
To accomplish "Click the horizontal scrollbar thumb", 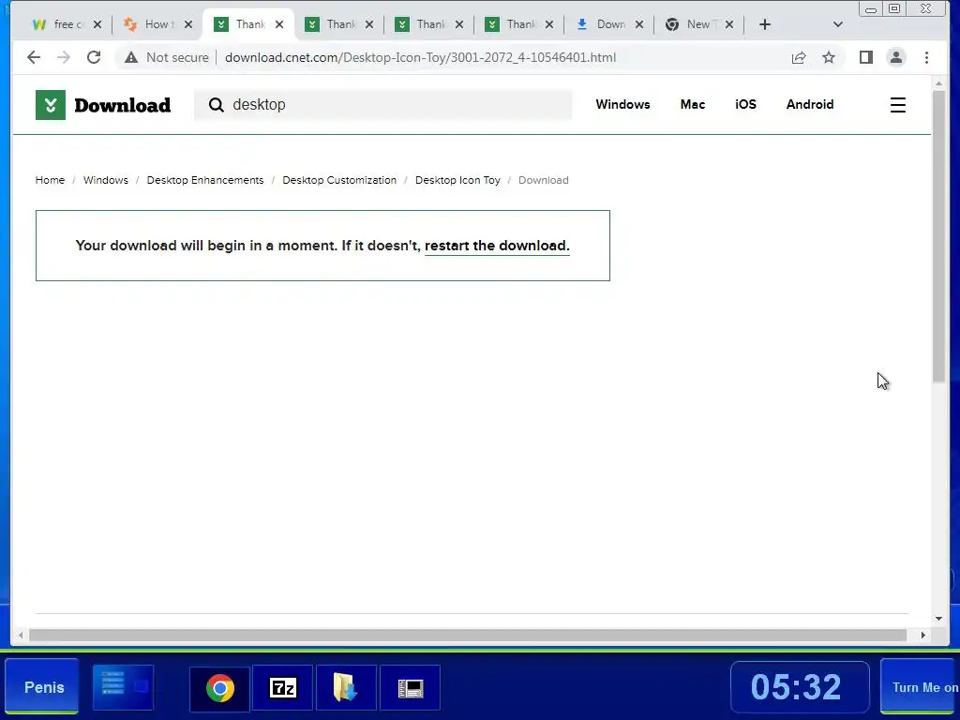I will 468,636.
